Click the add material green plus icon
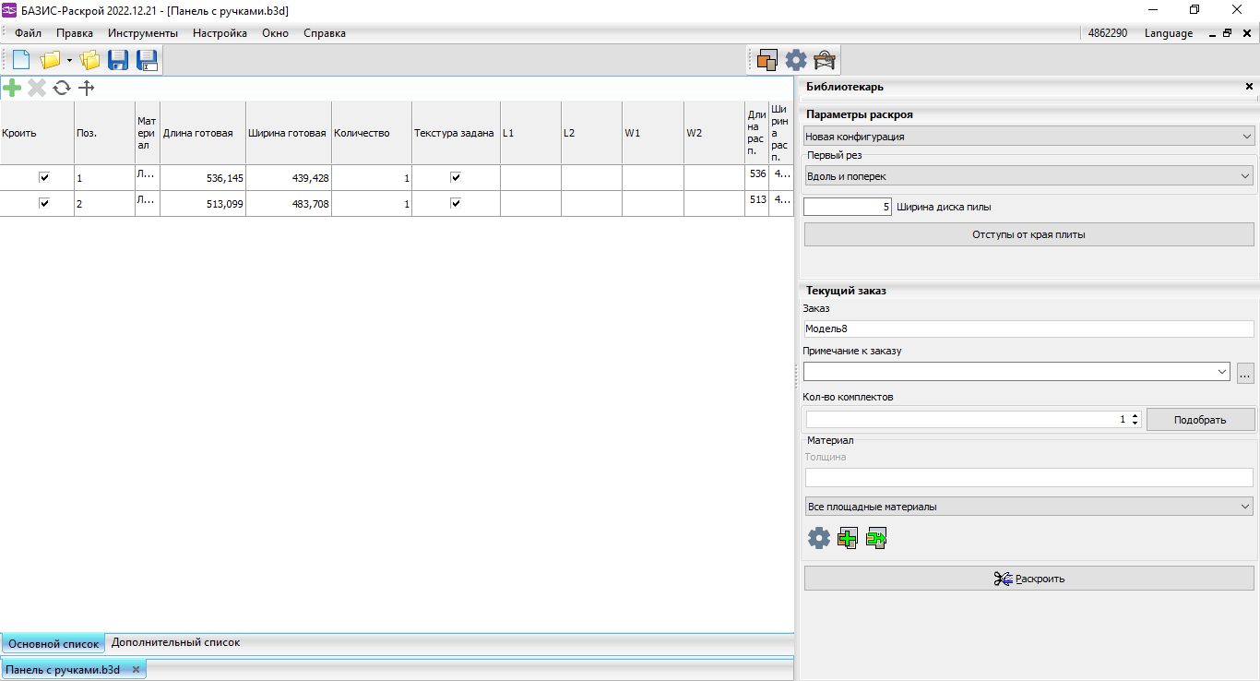The image size is (1260, 681). pos(847,538)
